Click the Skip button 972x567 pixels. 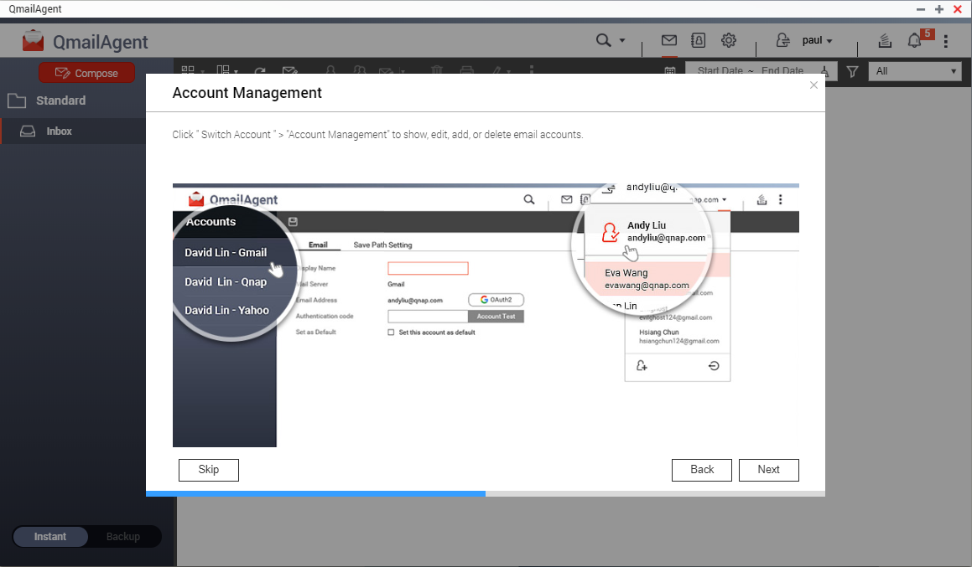[x=208, y=470]
